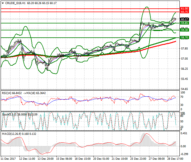Select the 61.00 red resistance level label
Viewport: 191px width, 162px height.
(x=184, y=9)
